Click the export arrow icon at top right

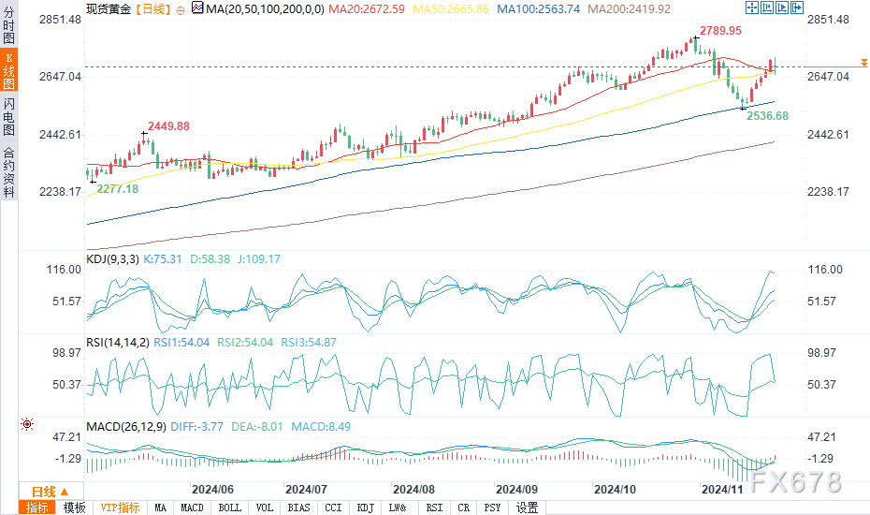[x=797, y=7]
